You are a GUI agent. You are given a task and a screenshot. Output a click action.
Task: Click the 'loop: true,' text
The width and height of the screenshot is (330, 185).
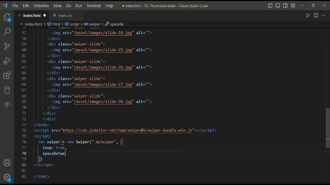(x=55, y=148)
